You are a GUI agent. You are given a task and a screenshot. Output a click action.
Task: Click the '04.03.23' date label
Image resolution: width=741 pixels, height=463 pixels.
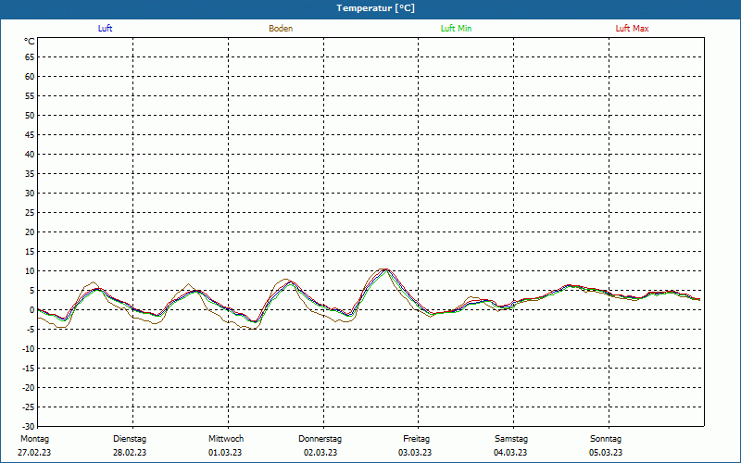(x=510, y=453)
